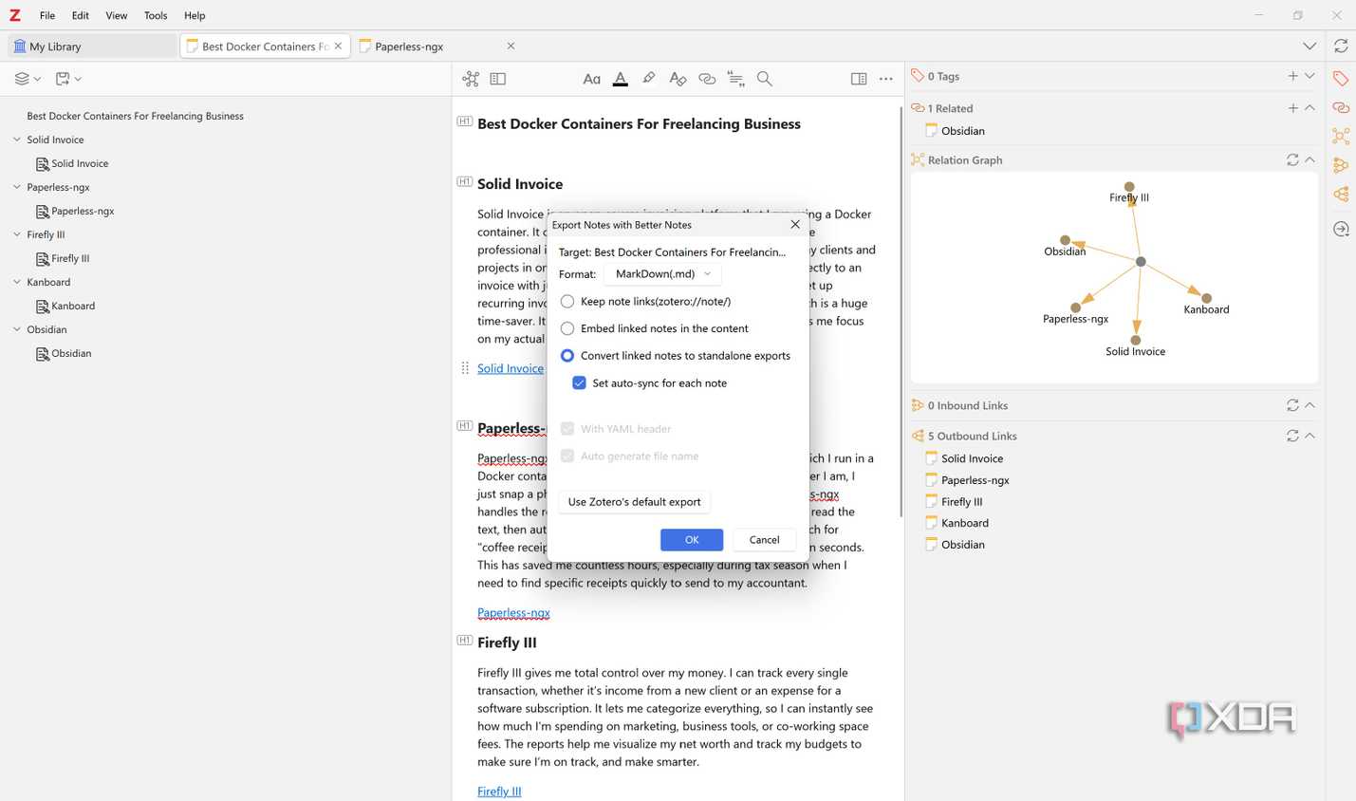
Task: Close the Export Notes with Better Notes dialog
Action: 795,225
